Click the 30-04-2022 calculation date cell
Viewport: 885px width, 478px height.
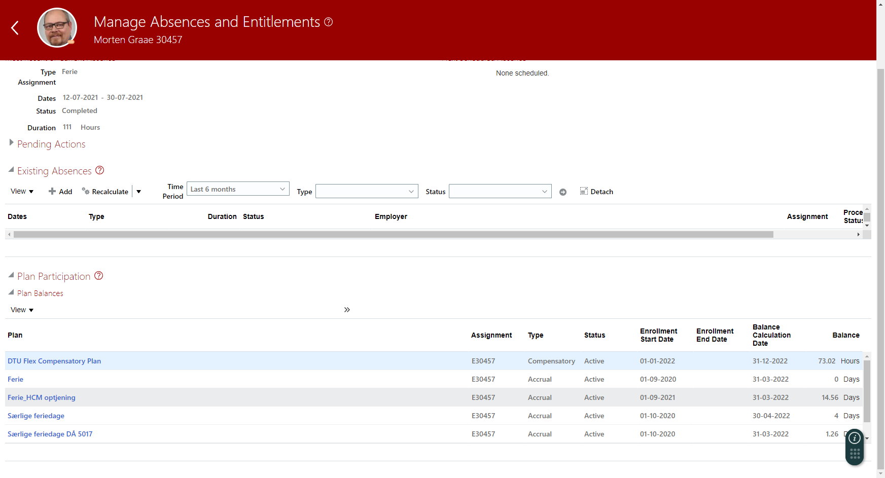(x=771, y=416)
